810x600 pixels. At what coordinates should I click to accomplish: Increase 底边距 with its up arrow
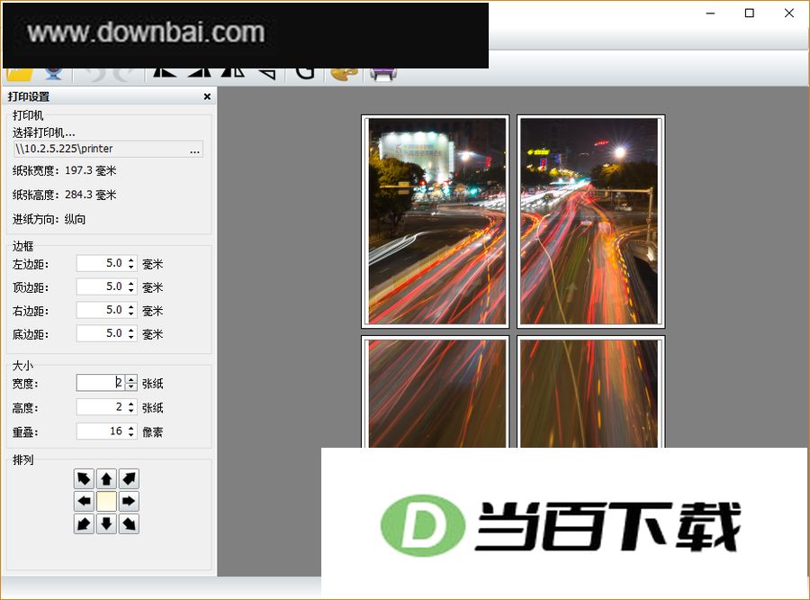tap(131, 330)
